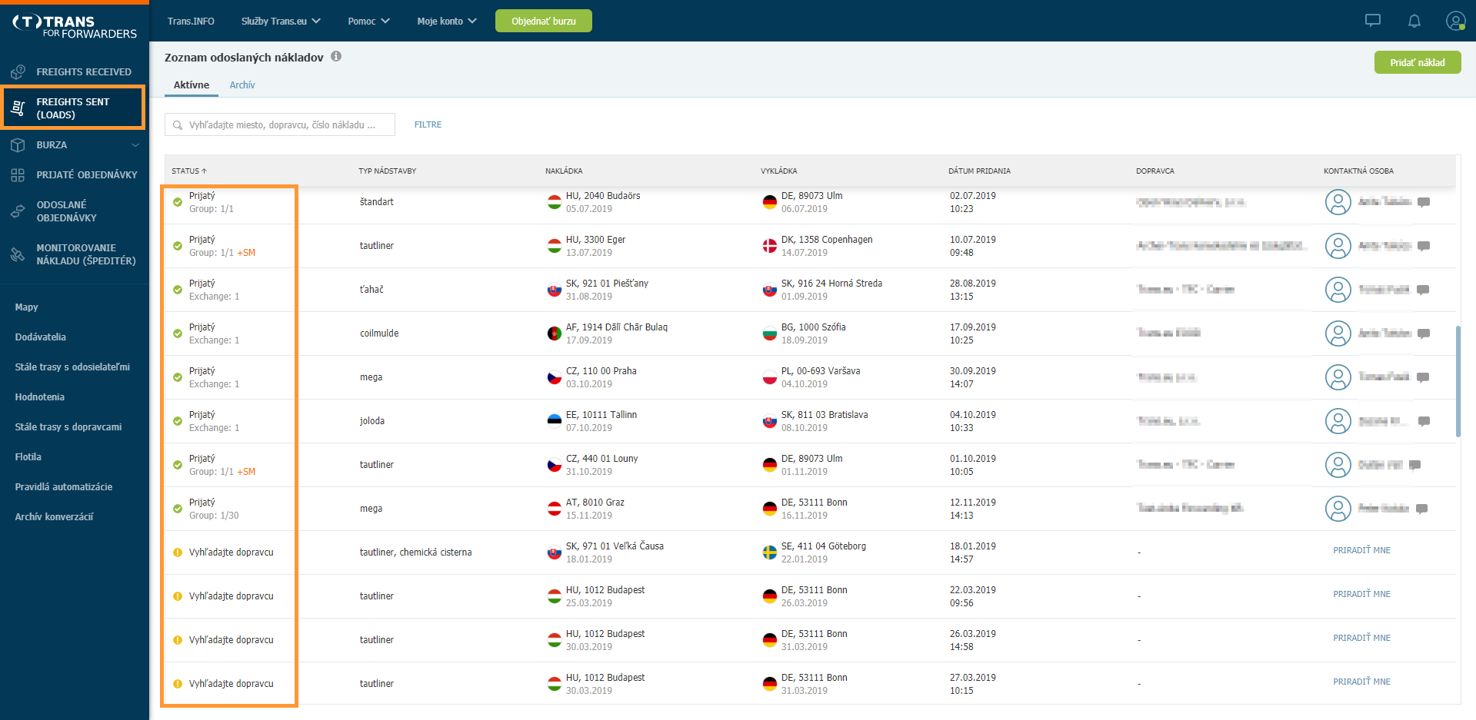Click contact avatar in the Louny row
The image size is (1476, 720).
1338,465
